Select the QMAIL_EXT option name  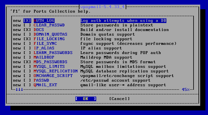coord(45,85)
